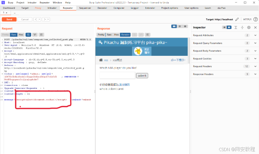Select combined tabbed layout icon
Image resolution: width=259 pixels, height=154 pixels.
coord(185,26)
